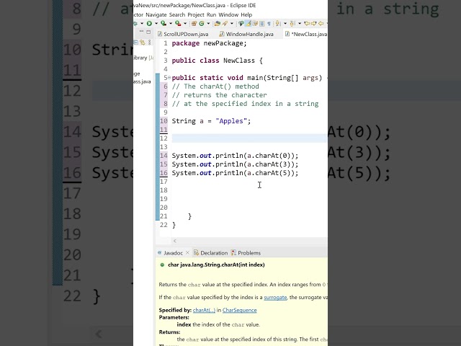Toggle Link with Editor in Package Explorer
This screenshot has height=346, width=461.
pos(143,43)
